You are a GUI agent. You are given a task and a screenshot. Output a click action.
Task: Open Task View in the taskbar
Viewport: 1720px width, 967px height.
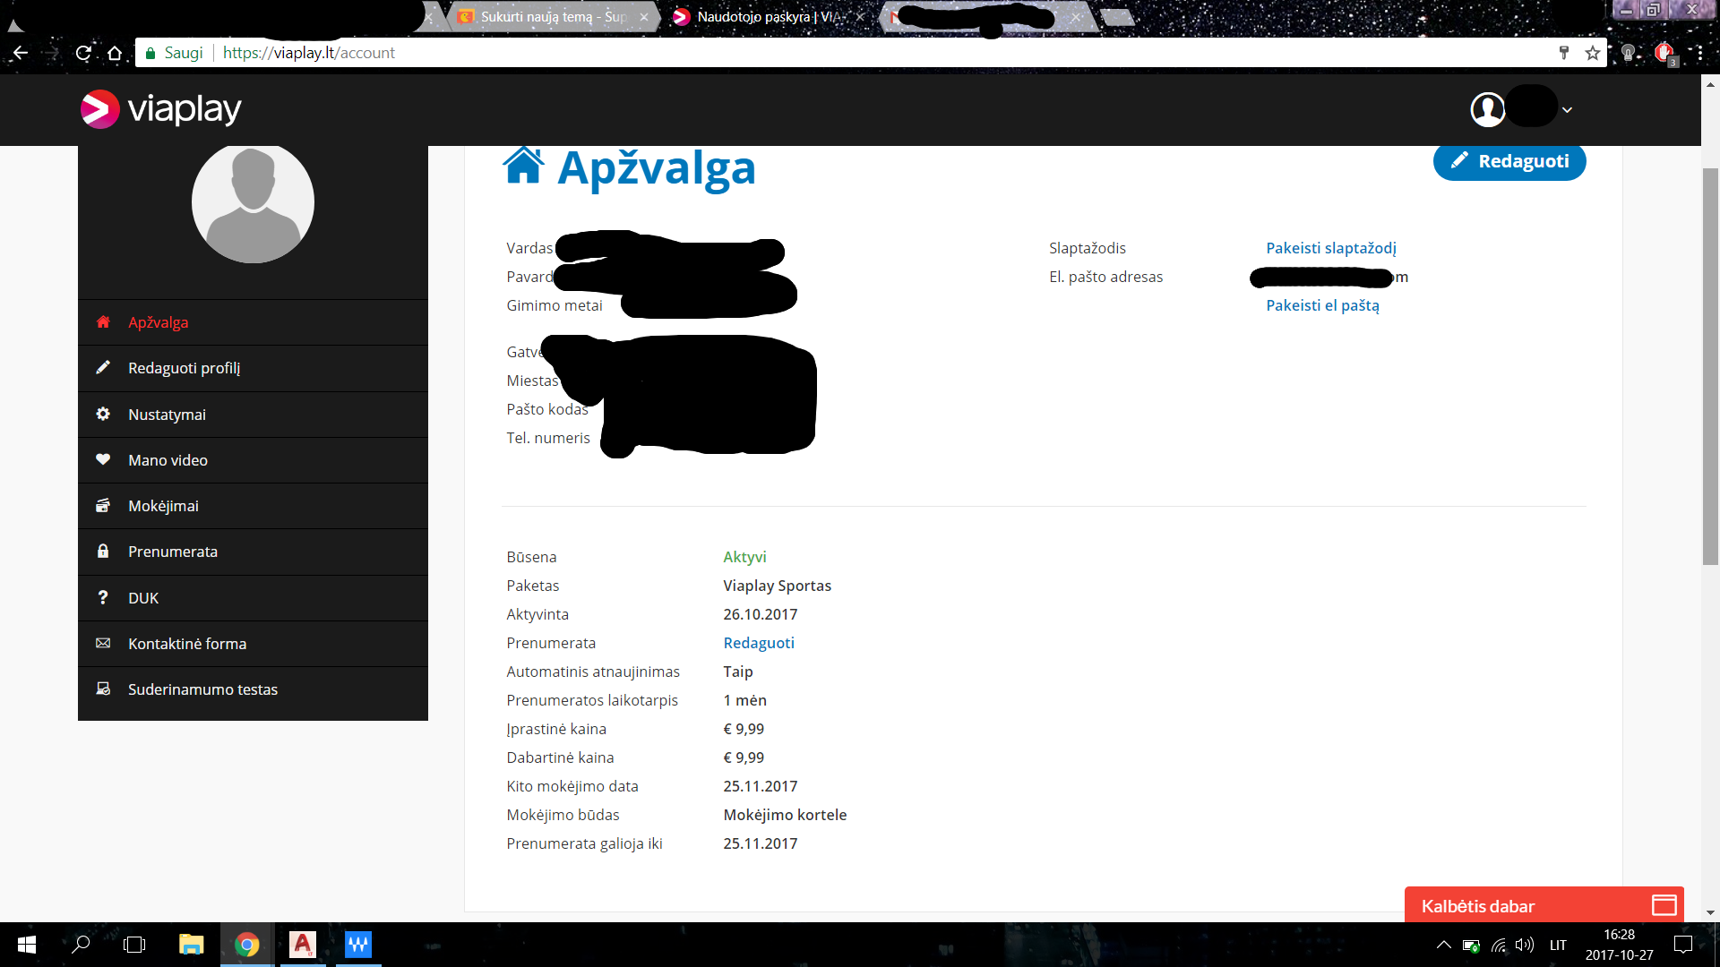coord(134,945)
